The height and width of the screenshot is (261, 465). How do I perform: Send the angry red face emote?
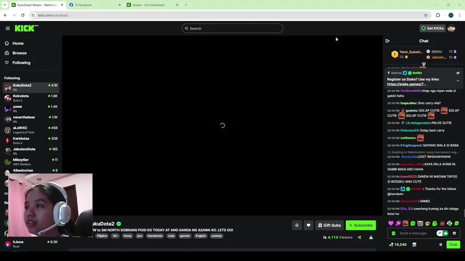coord(442,223)
